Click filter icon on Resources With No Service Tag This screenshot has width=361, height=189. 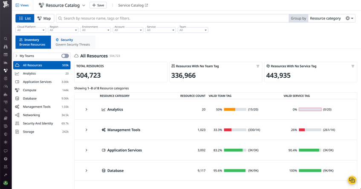coord(353,66)
